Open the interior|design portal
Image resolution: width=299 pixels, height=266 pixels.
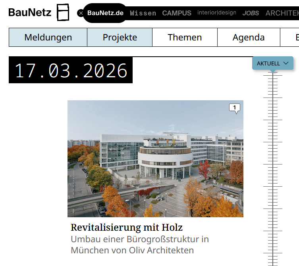point(217,13)
